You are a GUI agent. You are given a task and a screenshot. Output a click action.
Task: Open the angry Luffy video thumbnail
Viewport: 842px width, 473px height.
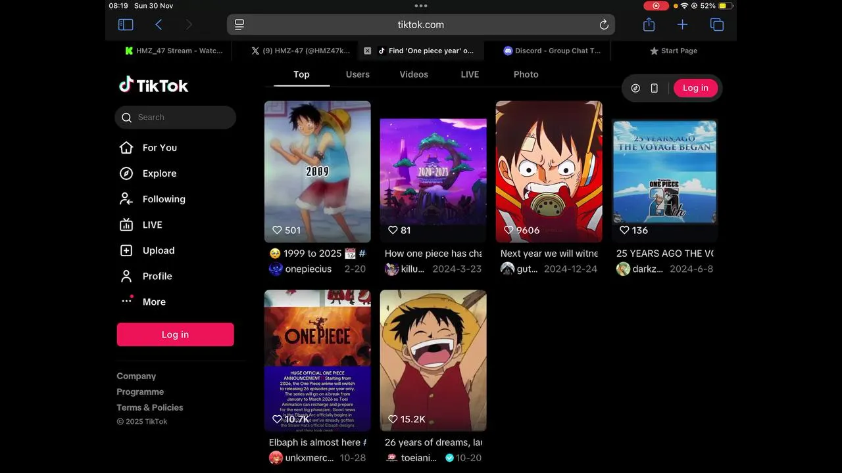(x=549, y=171)
